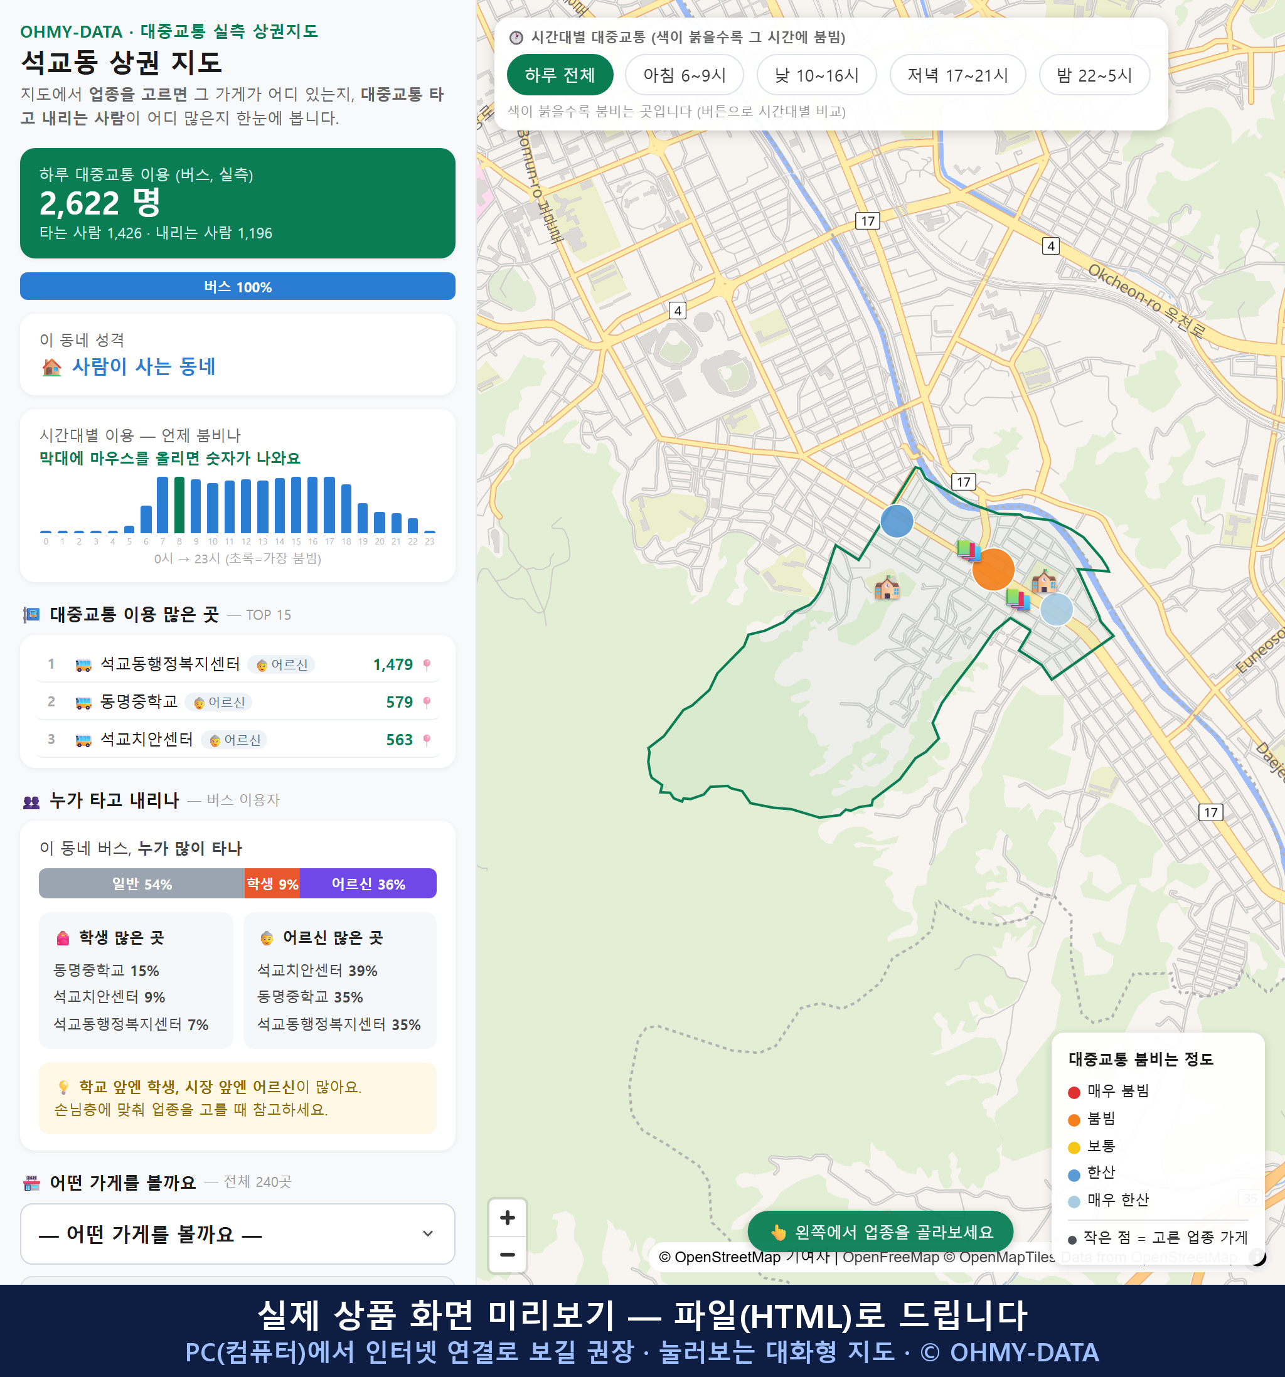Click the 학생 9% orange segment

tap(272, 883)
